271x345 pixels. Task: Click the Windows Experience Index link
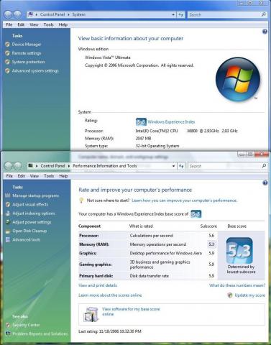tap(171, 122)
